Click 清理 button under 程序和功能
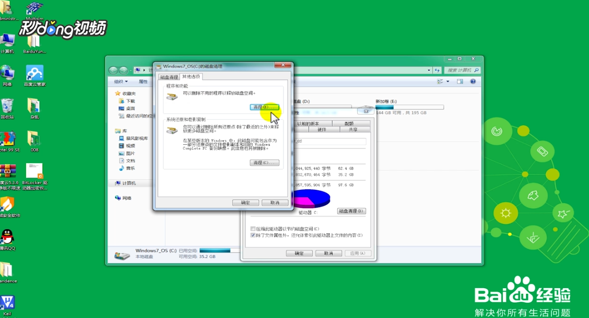The height and width of the screenshot is (318, 589). click(x=265, y=107)
